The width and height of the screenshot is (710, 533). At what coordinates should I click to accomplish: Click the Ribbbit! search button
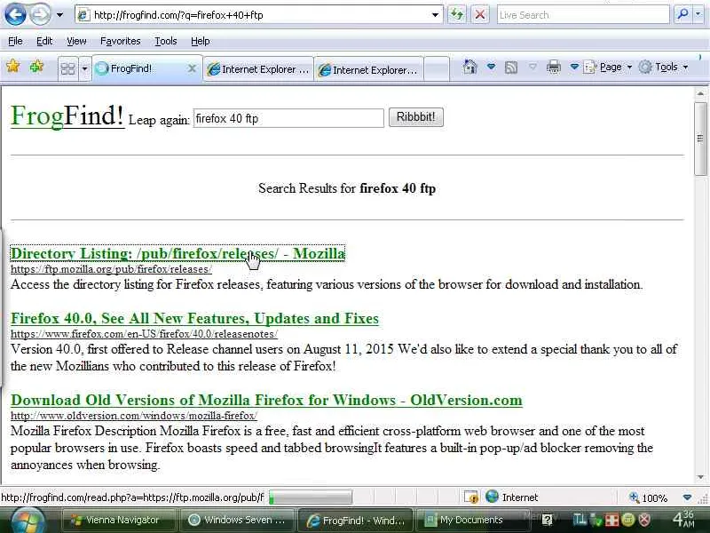[415, 117]
